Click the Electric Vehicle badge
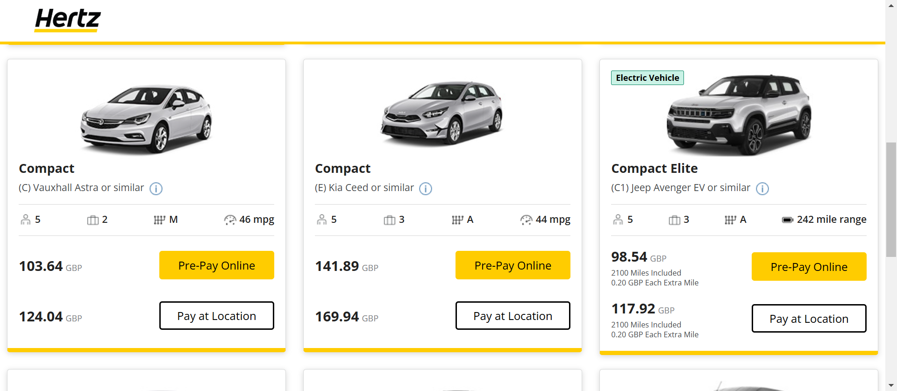Image resolution: width=897 pixels, height=391 pixels. 648,78
